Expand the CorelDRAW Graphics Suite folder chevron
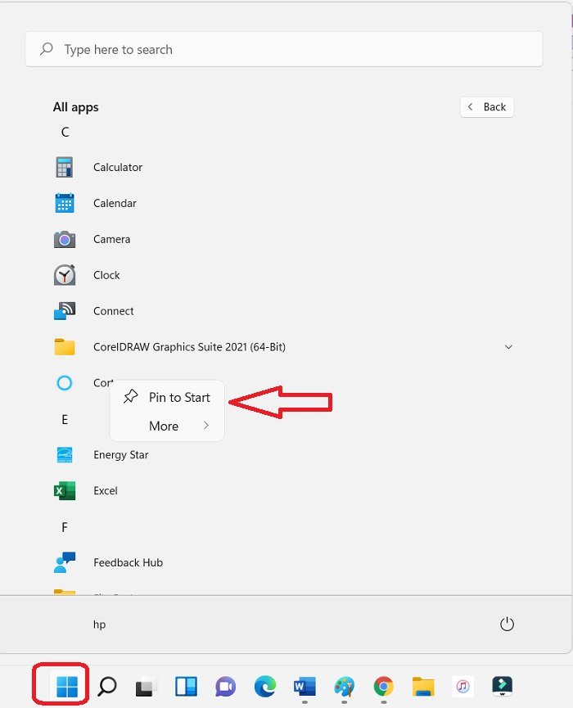This screenshot has height=708, width=573. click(508, 347)
